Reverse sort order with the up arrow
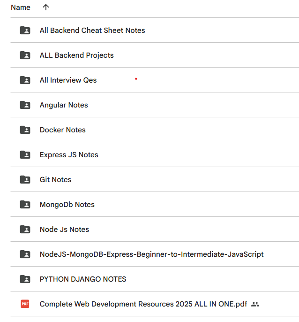This screenshot has height=322, width=299. [x=46, y=7]
